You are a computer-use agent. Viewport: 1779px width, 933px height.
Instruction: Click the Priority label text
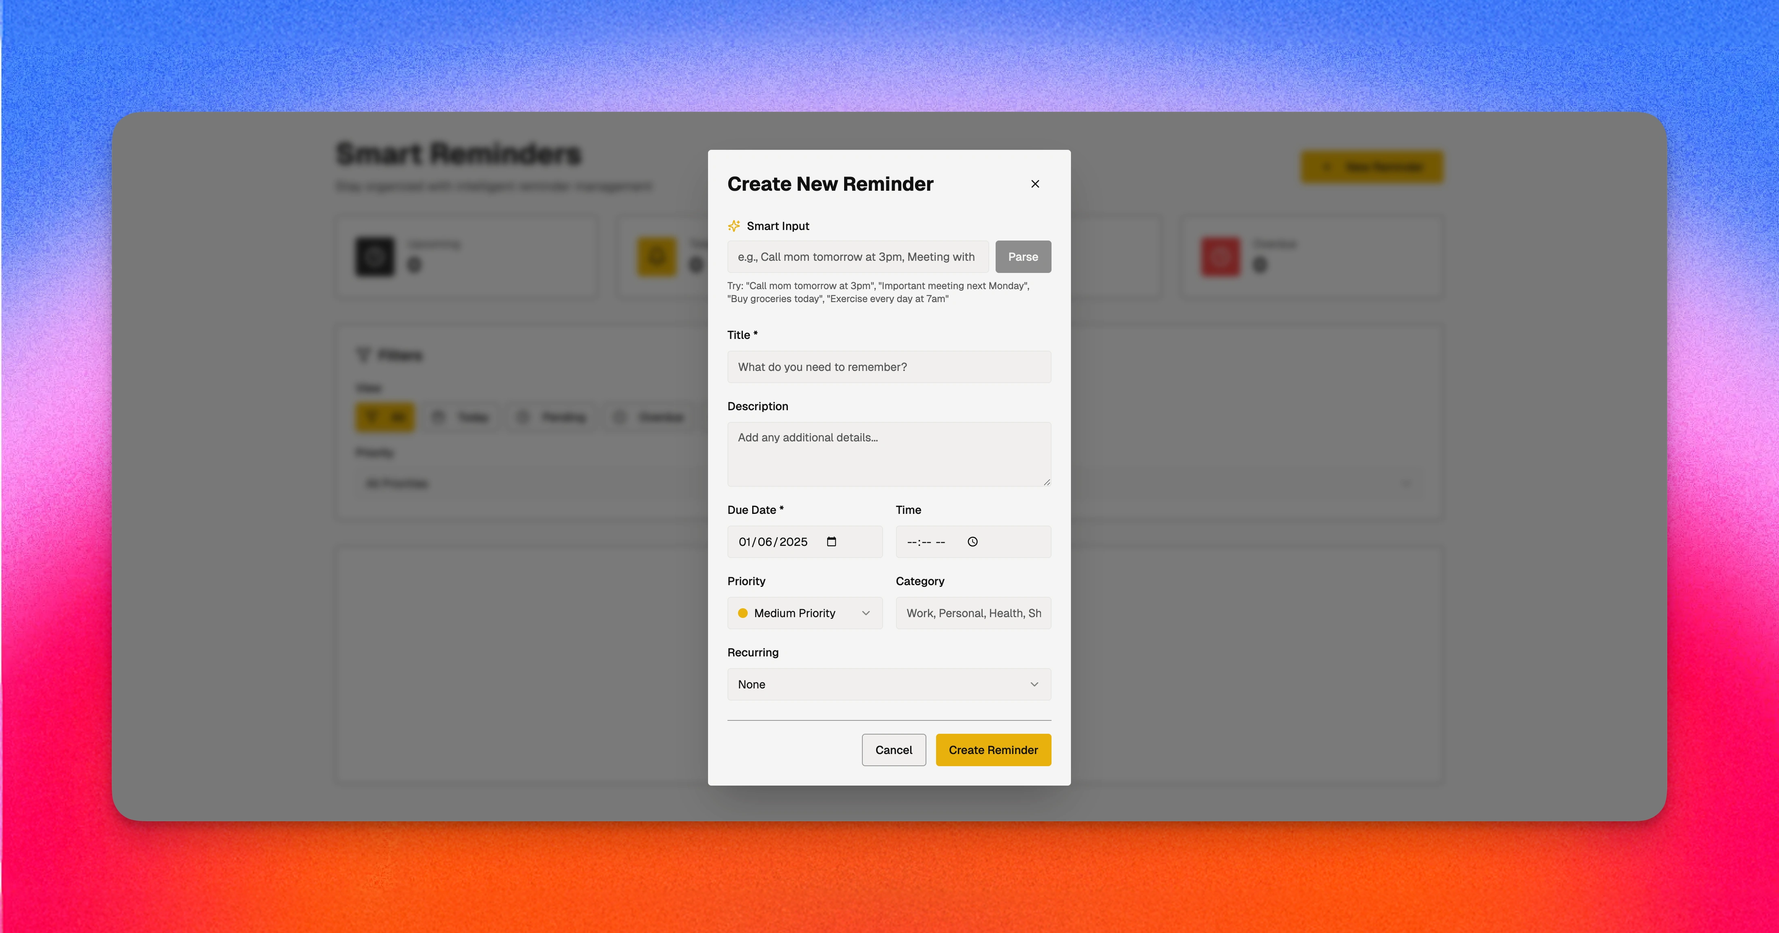(x=746, y=581)
